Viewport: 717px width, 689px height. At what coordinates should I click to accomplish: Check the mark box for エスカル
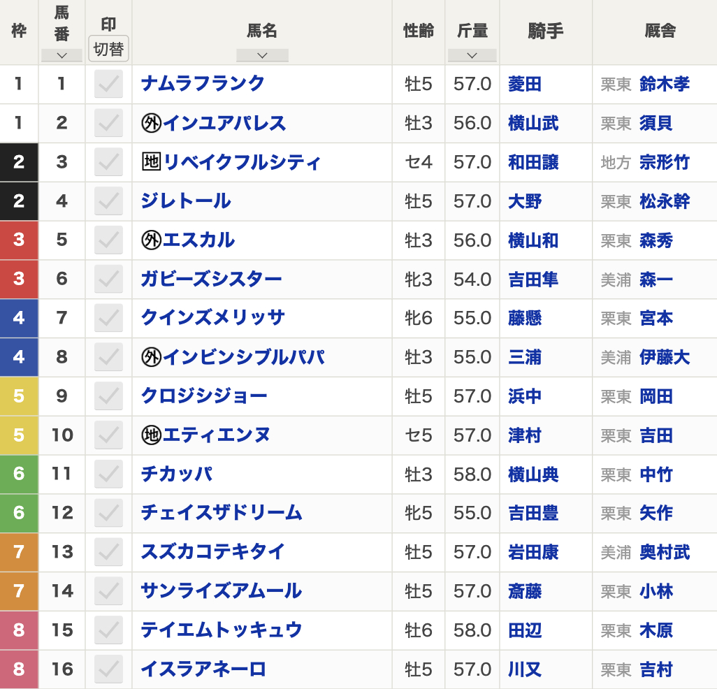click(109, 240)
